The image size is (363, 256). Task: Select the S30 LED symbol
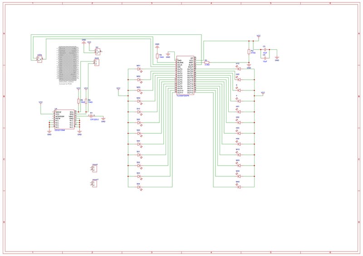[139, 133]
